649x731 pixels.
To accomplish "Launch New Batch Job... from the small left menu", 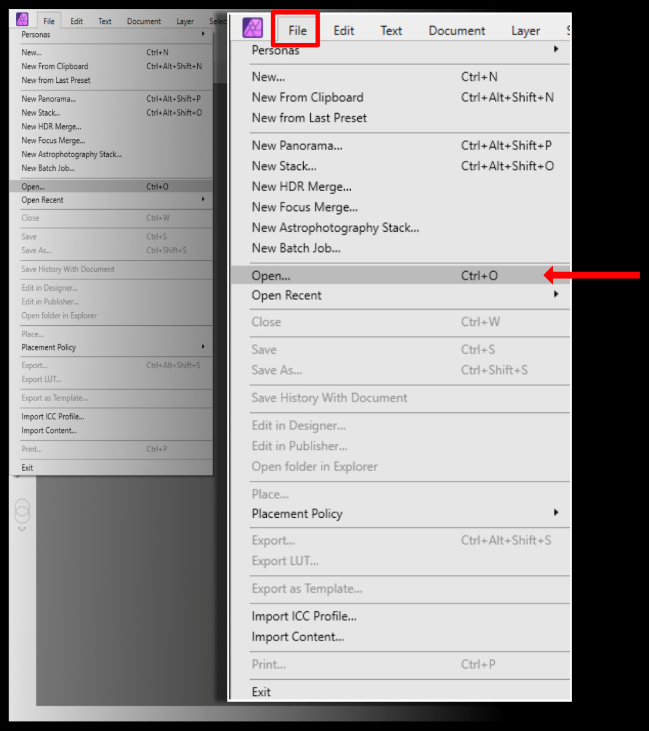I will coord(111,168).
